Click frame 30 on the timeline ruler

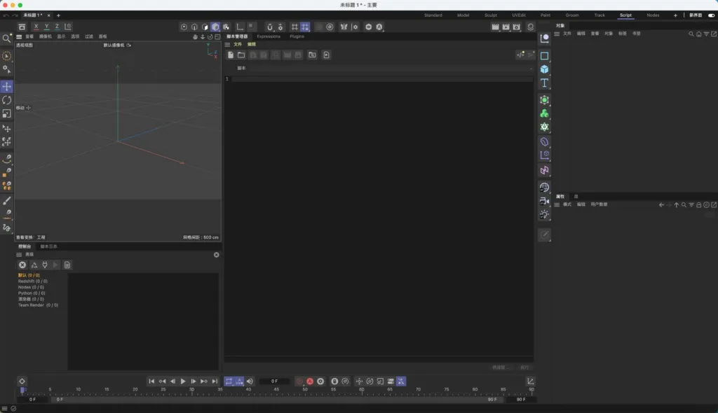[191, 392]
